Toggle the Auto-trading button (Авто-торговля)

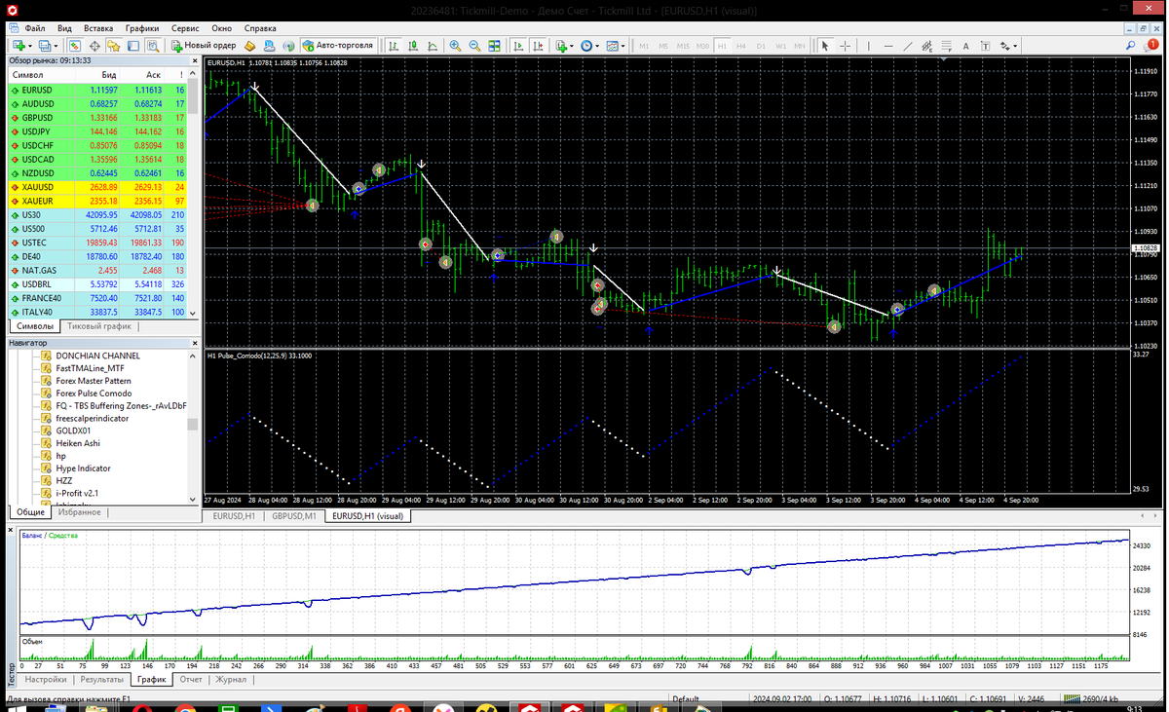pos(338,46)
